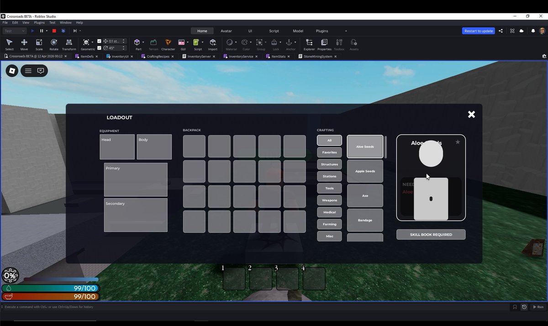Viewport: 548px width, 326px height.
Task: Open the Test mode dropdown
Action: pyautogui.click(x=15, y=31)
